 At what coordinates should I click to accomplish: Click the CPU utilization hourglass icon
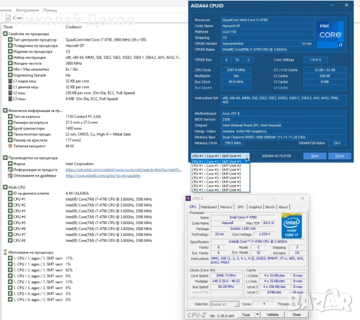point(5,252)
